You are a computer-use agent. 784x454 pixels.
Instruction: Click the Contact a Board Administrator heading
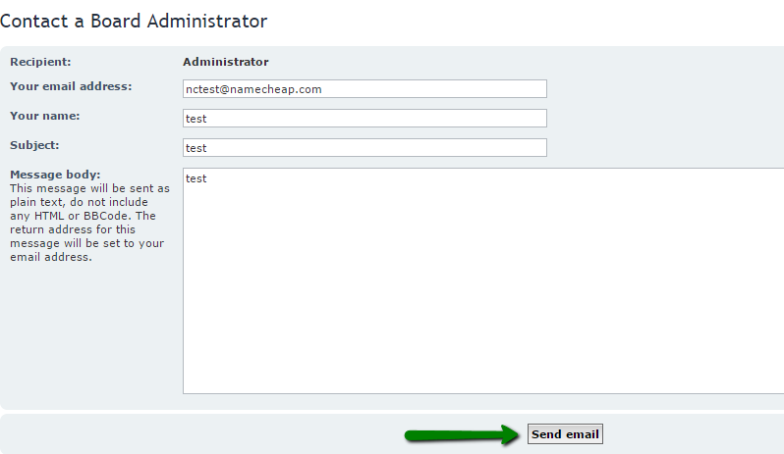point(134,21)
